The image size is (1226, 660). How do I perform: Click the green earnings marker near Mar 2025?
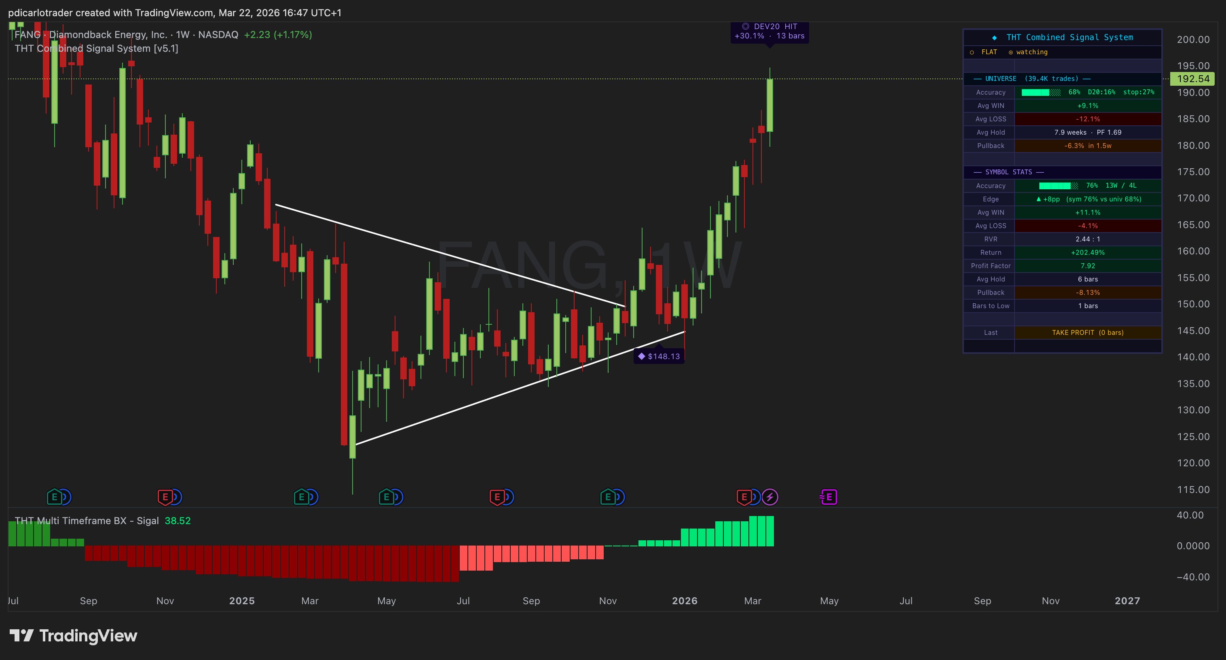(301, 497)
